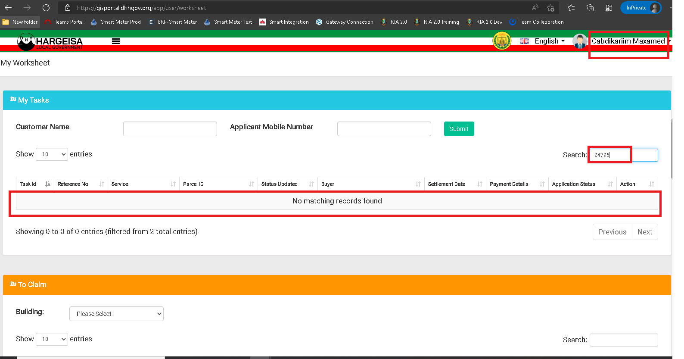This screenshot has height=359, width=684.
Task: Click the Hargeisa Local Government logo
Action: 50,42
